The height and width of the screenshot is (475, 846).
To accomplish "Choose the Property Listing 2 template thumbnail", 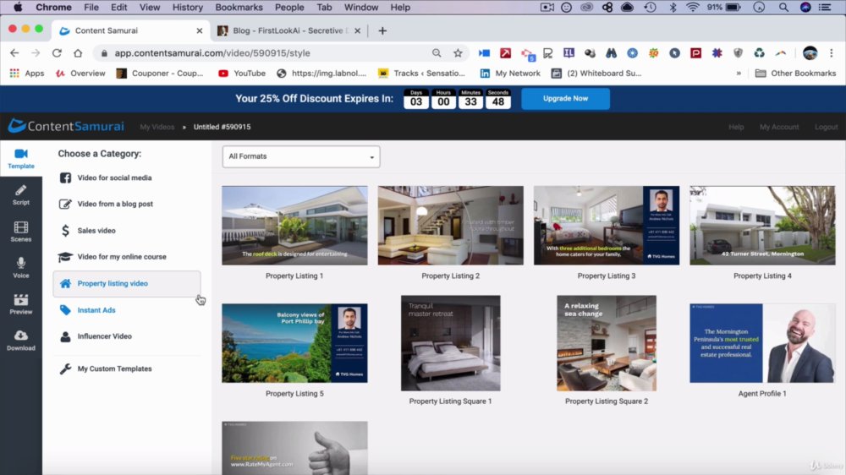I will point(451,226).
